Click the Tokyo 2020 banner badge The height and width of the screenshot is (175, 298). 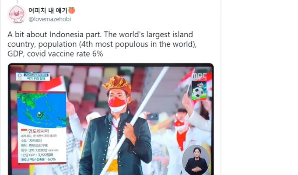pos(33,77)
